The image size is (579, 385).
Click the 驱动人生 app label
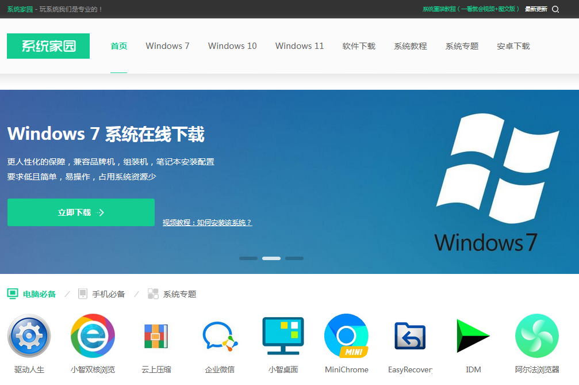29,369
